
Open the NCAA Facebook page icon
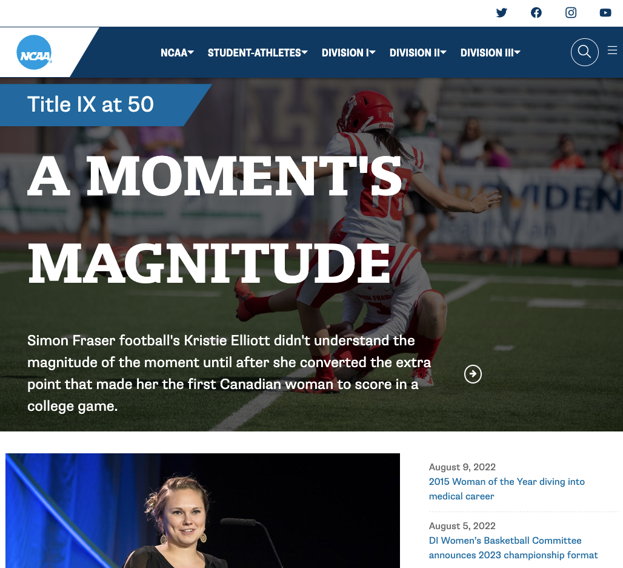[536, 13]
